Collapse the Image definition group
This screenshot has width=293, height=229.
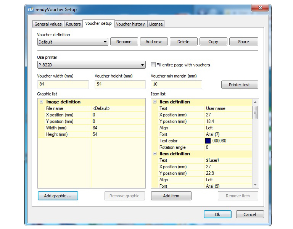click(x=41, y=102)
